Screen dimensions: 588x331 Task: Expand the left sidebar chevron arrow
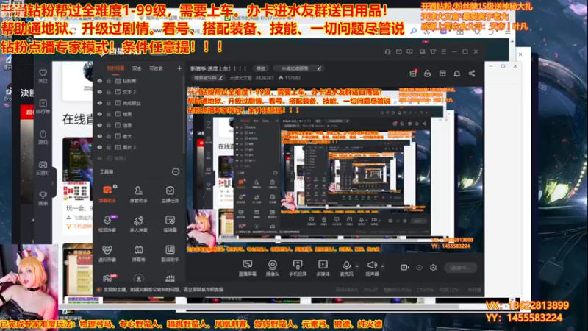pyautogui.click(x=52, y=183)
